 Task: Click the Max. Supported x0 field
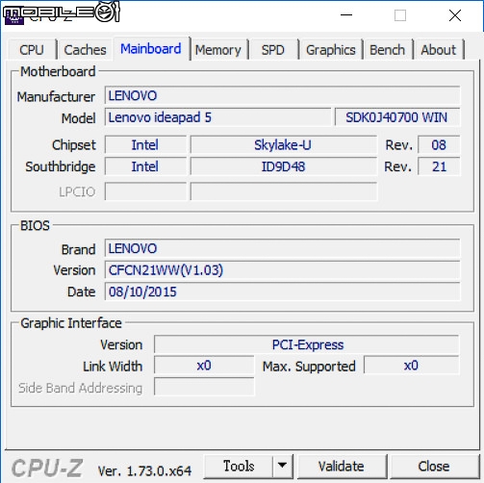(x=412, y=366)
